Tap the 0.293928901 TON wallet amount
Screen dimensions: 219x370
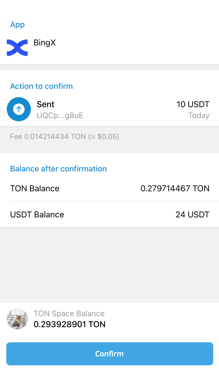(69, 324)
